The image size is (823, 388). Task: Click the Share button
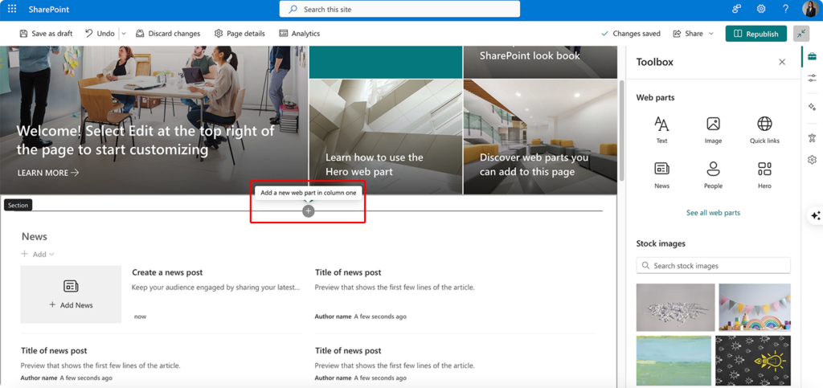[688, 34]
